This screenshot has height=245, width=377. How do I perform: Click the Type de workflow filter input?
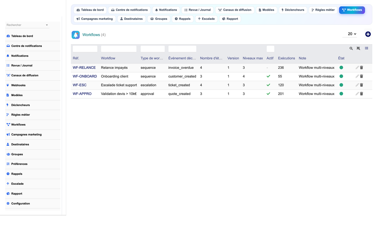click(153, 49)
